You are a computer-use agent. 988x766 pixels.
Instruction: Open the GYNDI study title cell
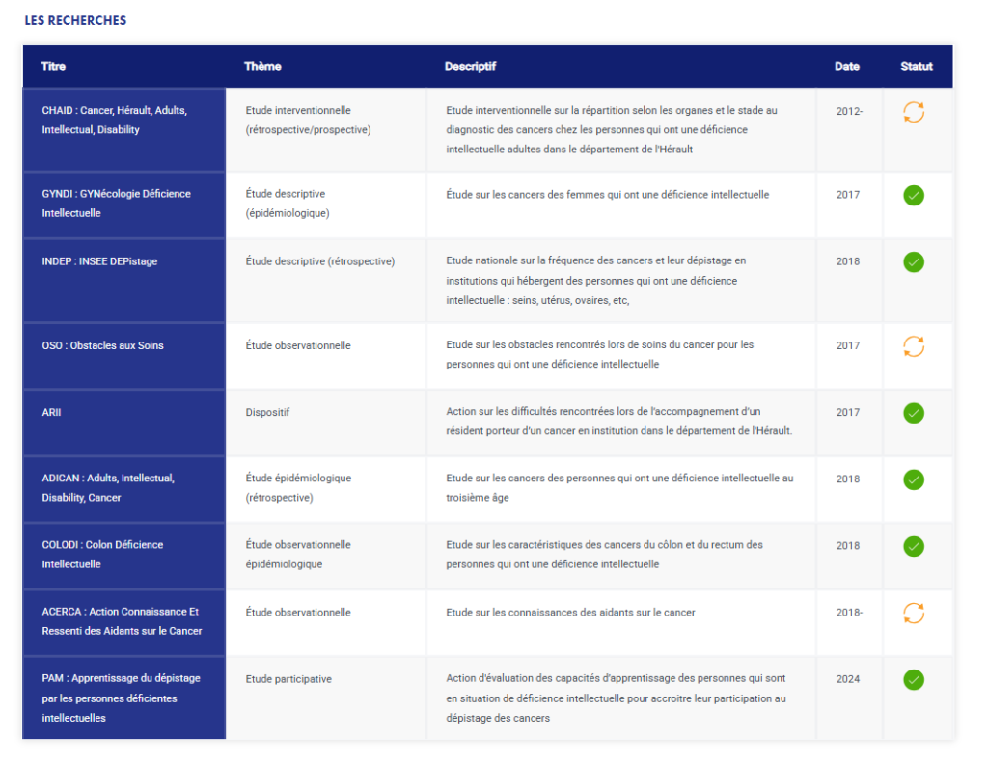(116, 203)
